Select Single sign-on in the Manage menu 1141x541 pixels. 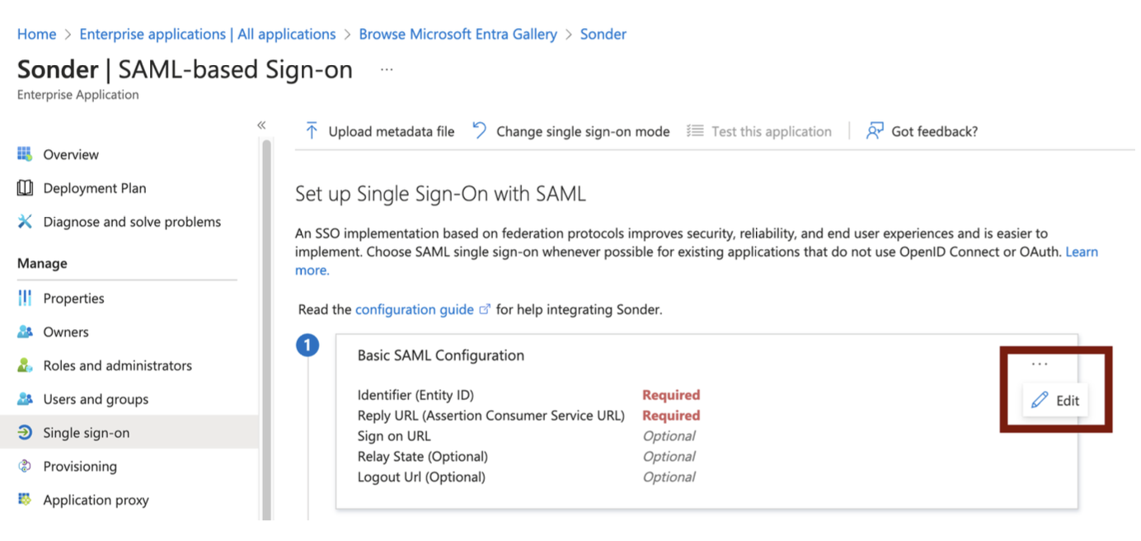[x=86, y=433]
